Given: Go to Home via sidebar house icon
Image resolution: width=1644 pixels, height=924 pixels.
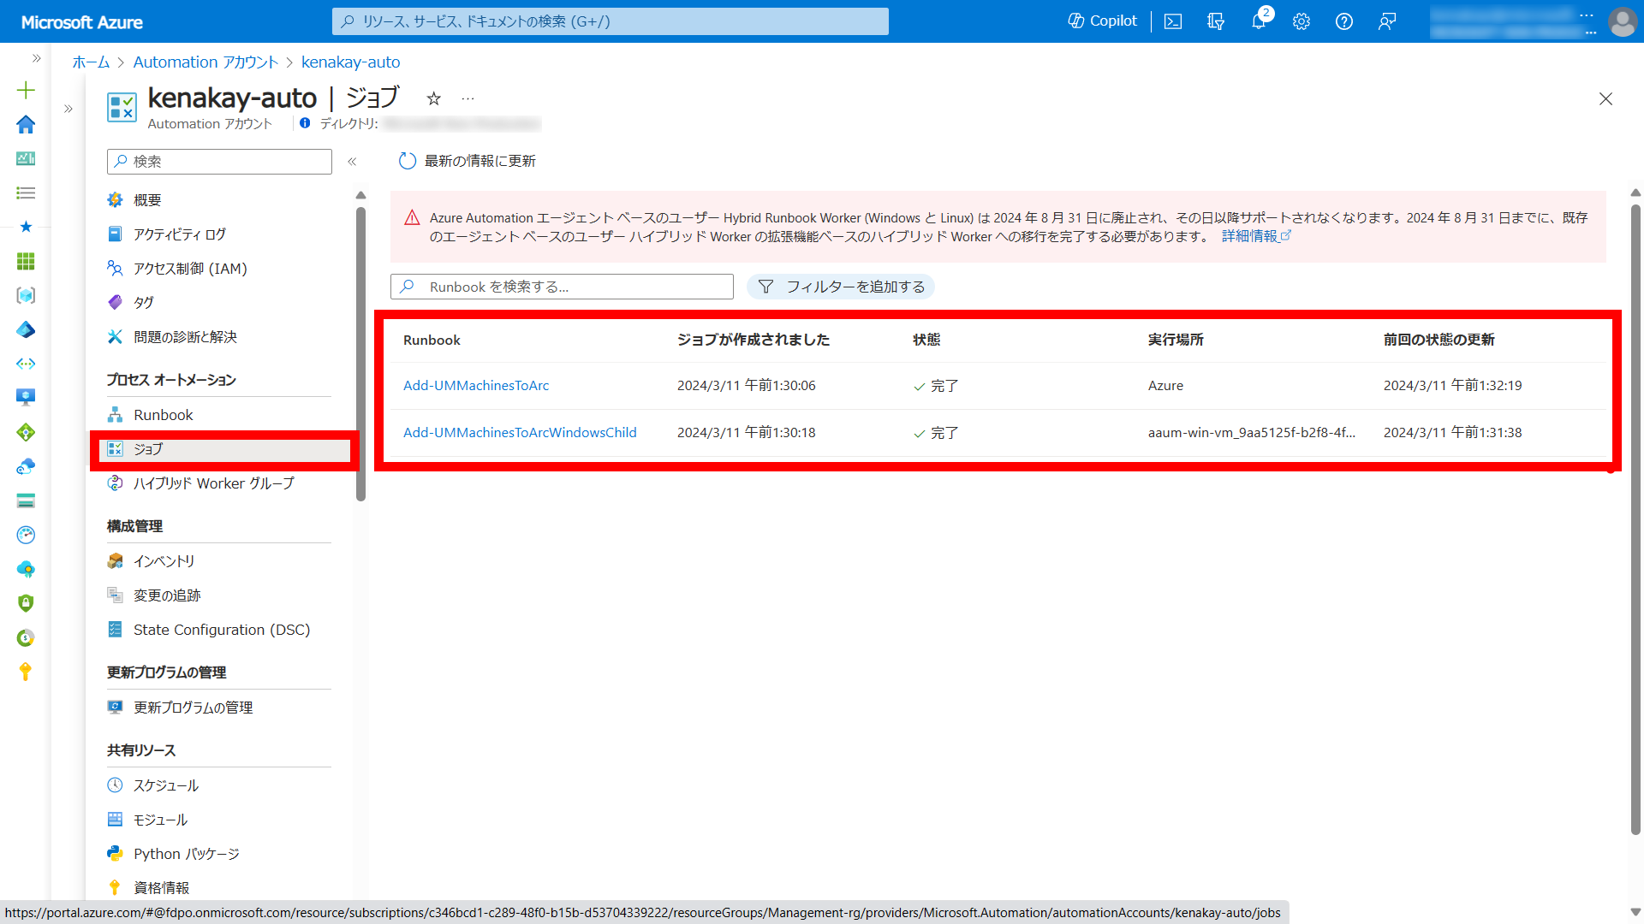Looking at the screenshot, I should click(x=26, y=124).
